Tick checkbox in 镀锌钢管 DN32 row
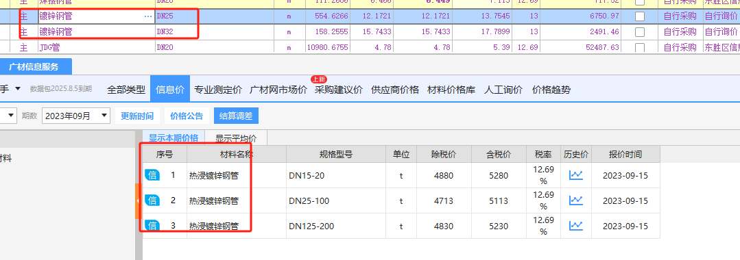Screen dimensions: 740x260 point(640,32)
